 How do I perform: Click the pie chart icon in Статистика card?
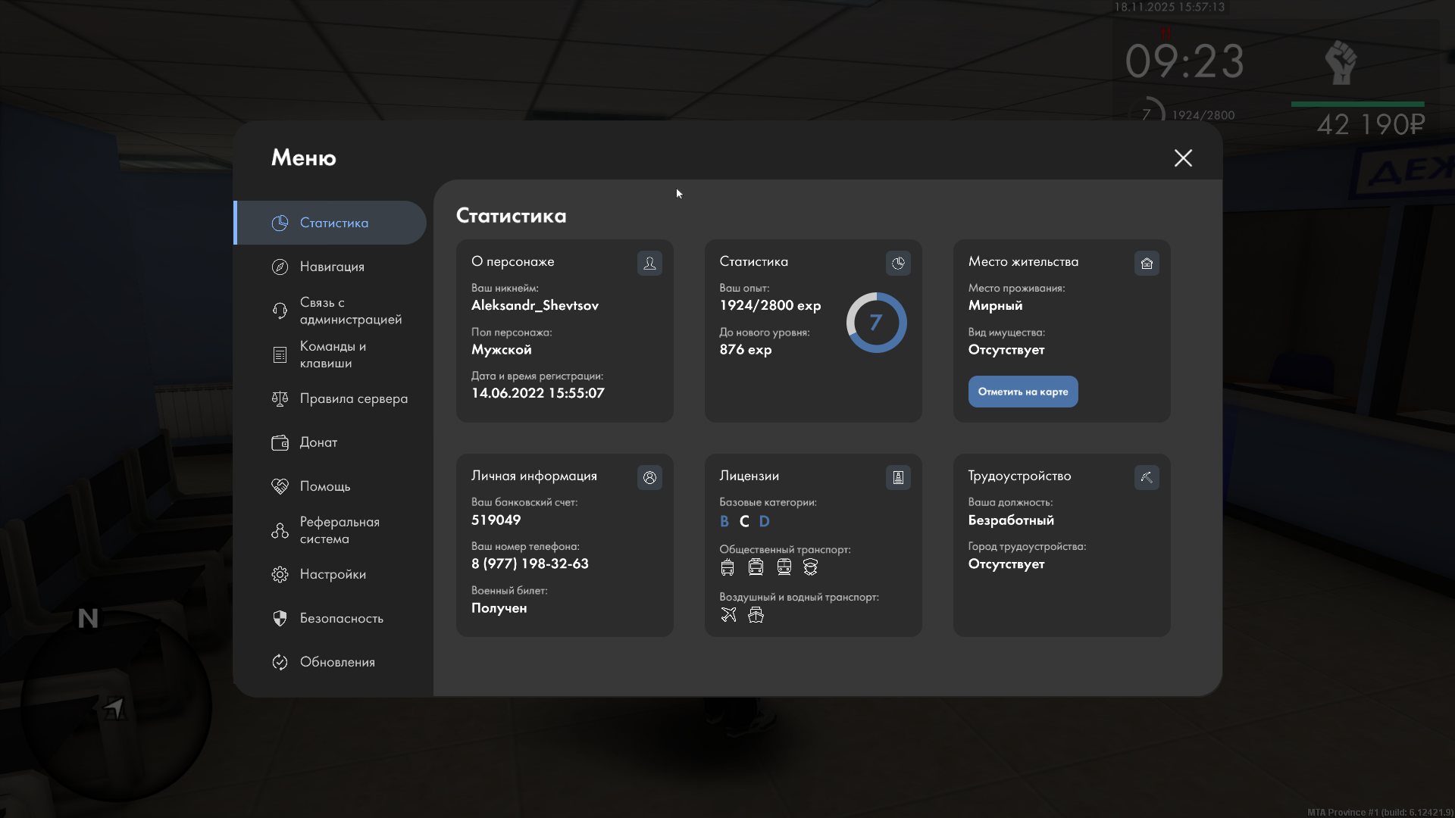pyautogui.click(x=898, y=263)
